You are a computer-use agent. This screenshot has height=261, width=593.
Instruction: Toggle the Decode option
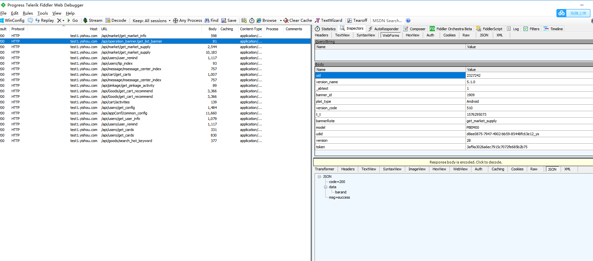point(116,20)
